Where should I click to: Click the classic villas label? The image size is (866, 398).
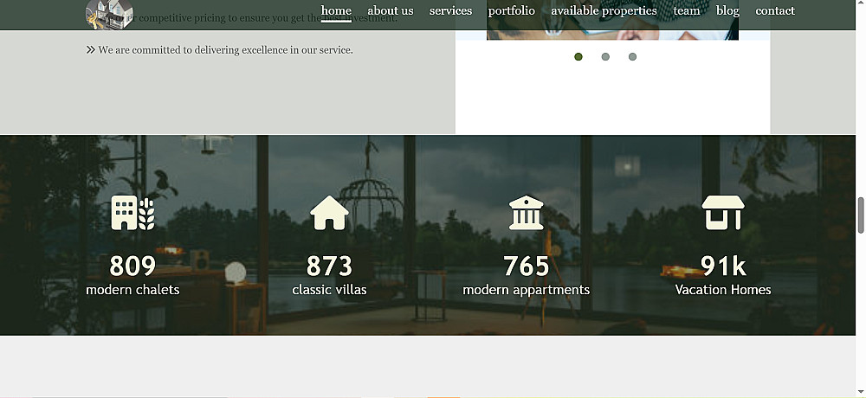pos(329,290)
